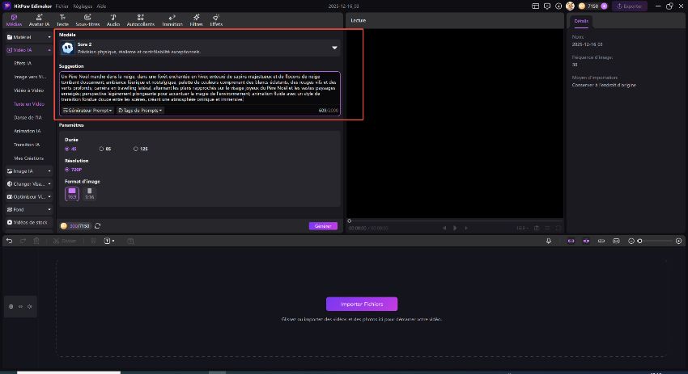
Task: Open the Filtres panel
Action: click(x=196, y=20)
